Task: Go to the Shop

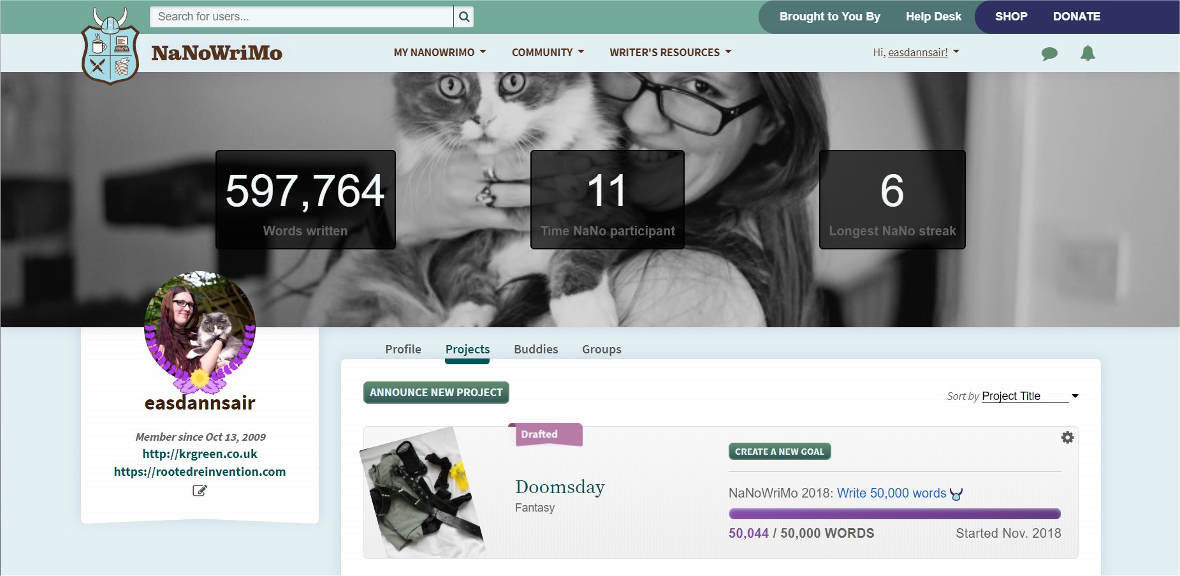Action: pos(1011,17)
